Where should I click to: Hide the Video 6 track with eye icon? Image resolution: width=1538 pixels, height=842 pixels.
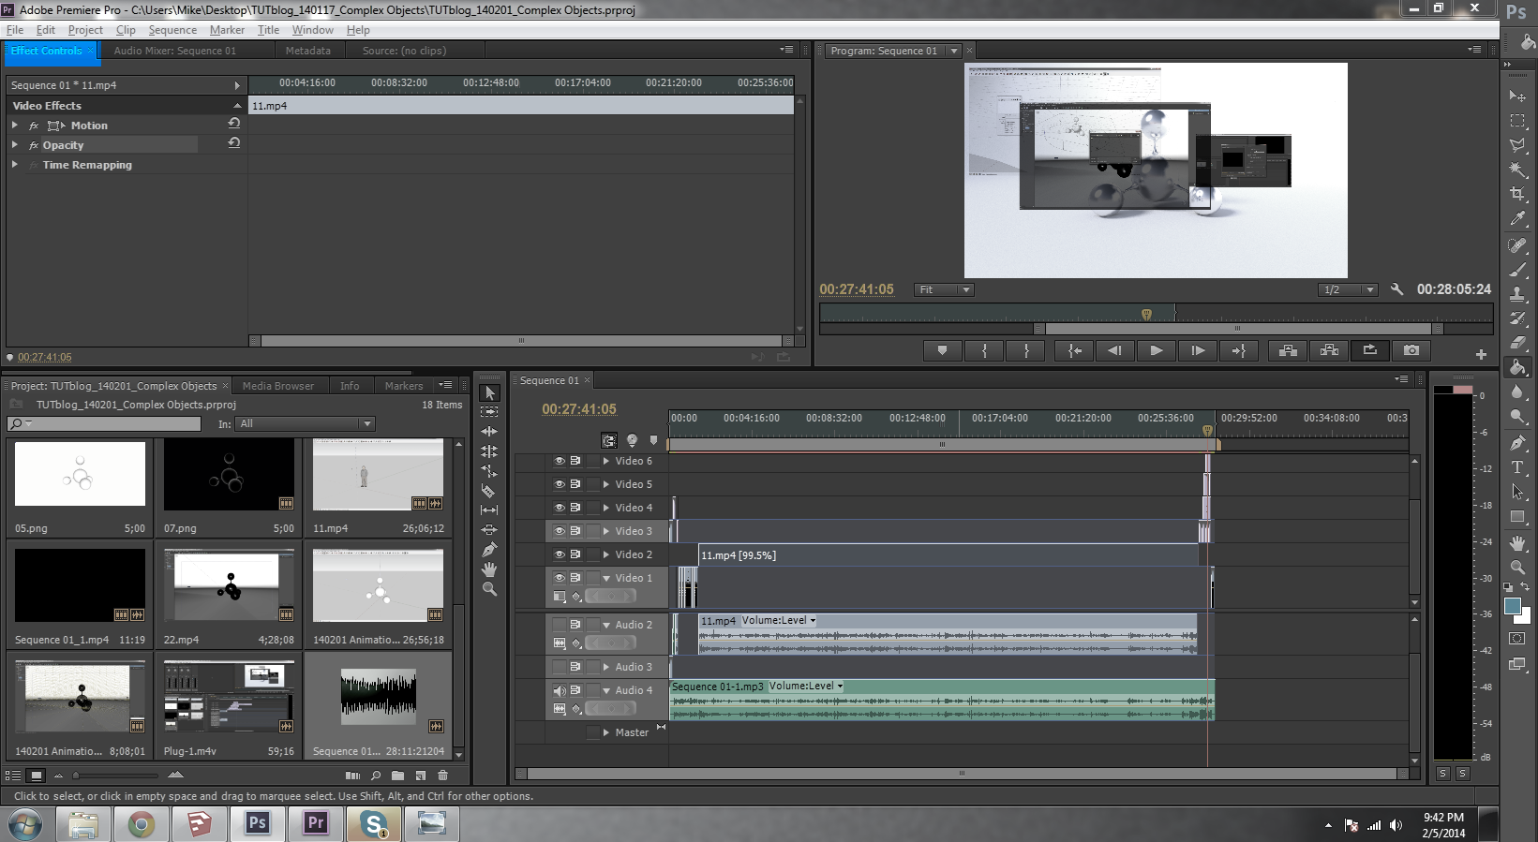[x=559, y=461]
